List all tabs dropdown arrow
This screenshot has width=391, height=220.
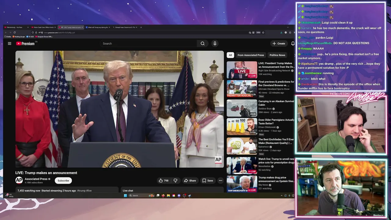click(x=288, y=27)
